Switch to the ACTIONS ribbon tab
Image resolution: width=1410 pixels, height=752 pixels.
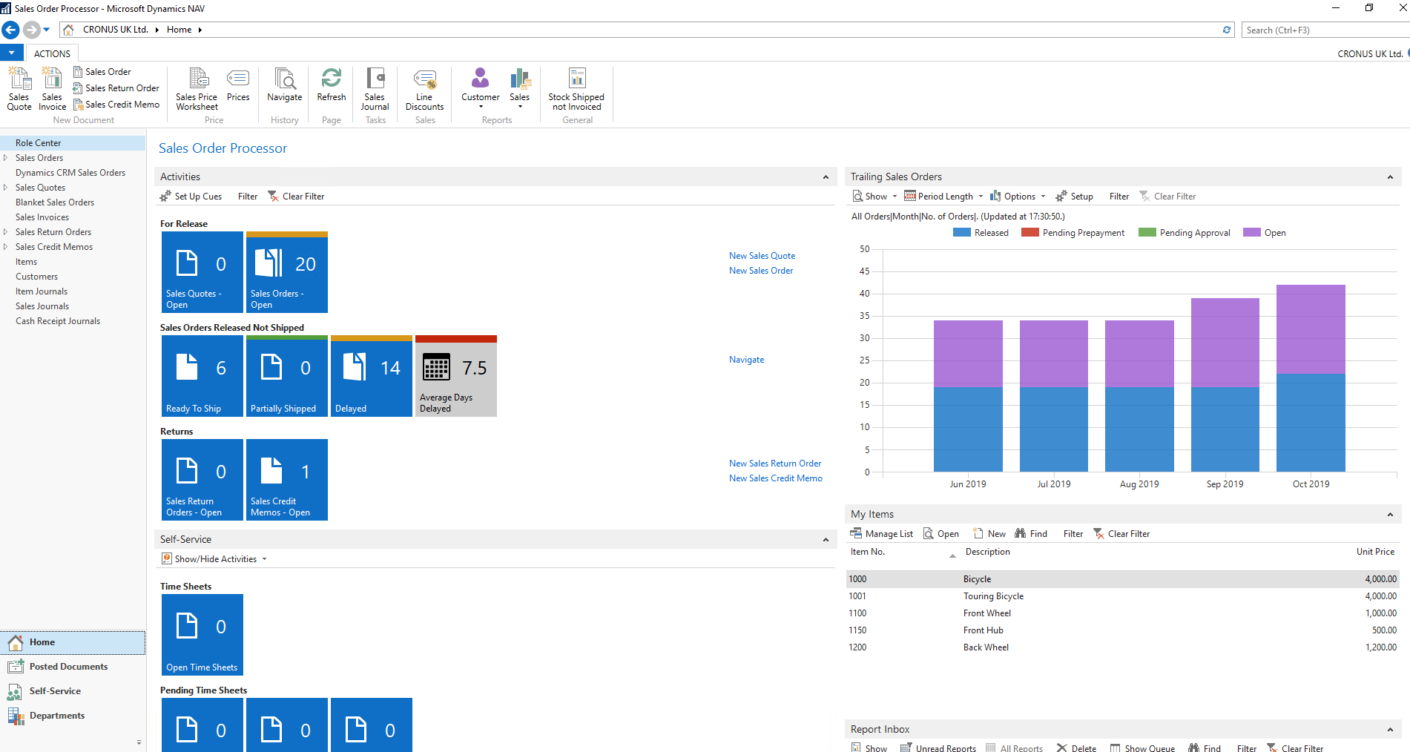tap(52, 54)
